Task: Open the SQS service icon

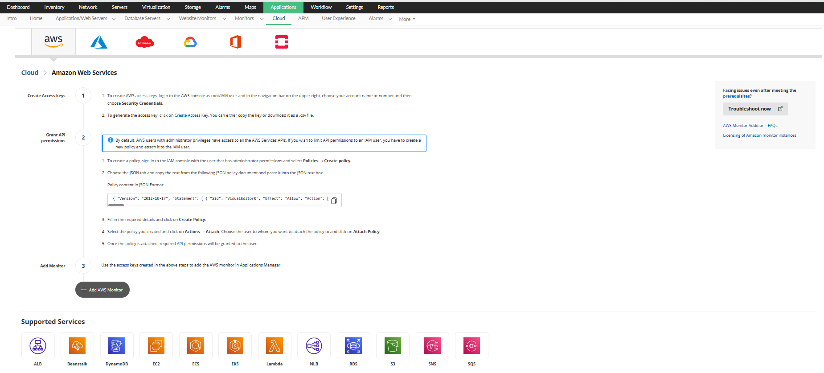Action: pyautogui.click(x=471, y=346)
